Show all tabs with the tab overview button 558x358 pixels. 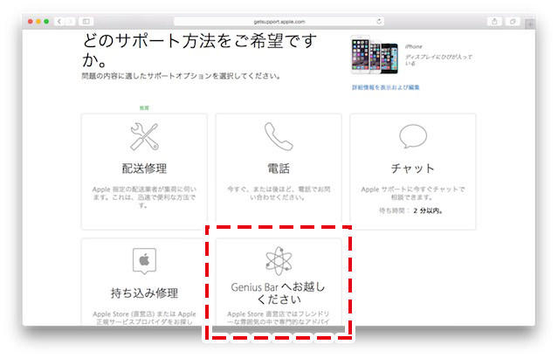513,22
